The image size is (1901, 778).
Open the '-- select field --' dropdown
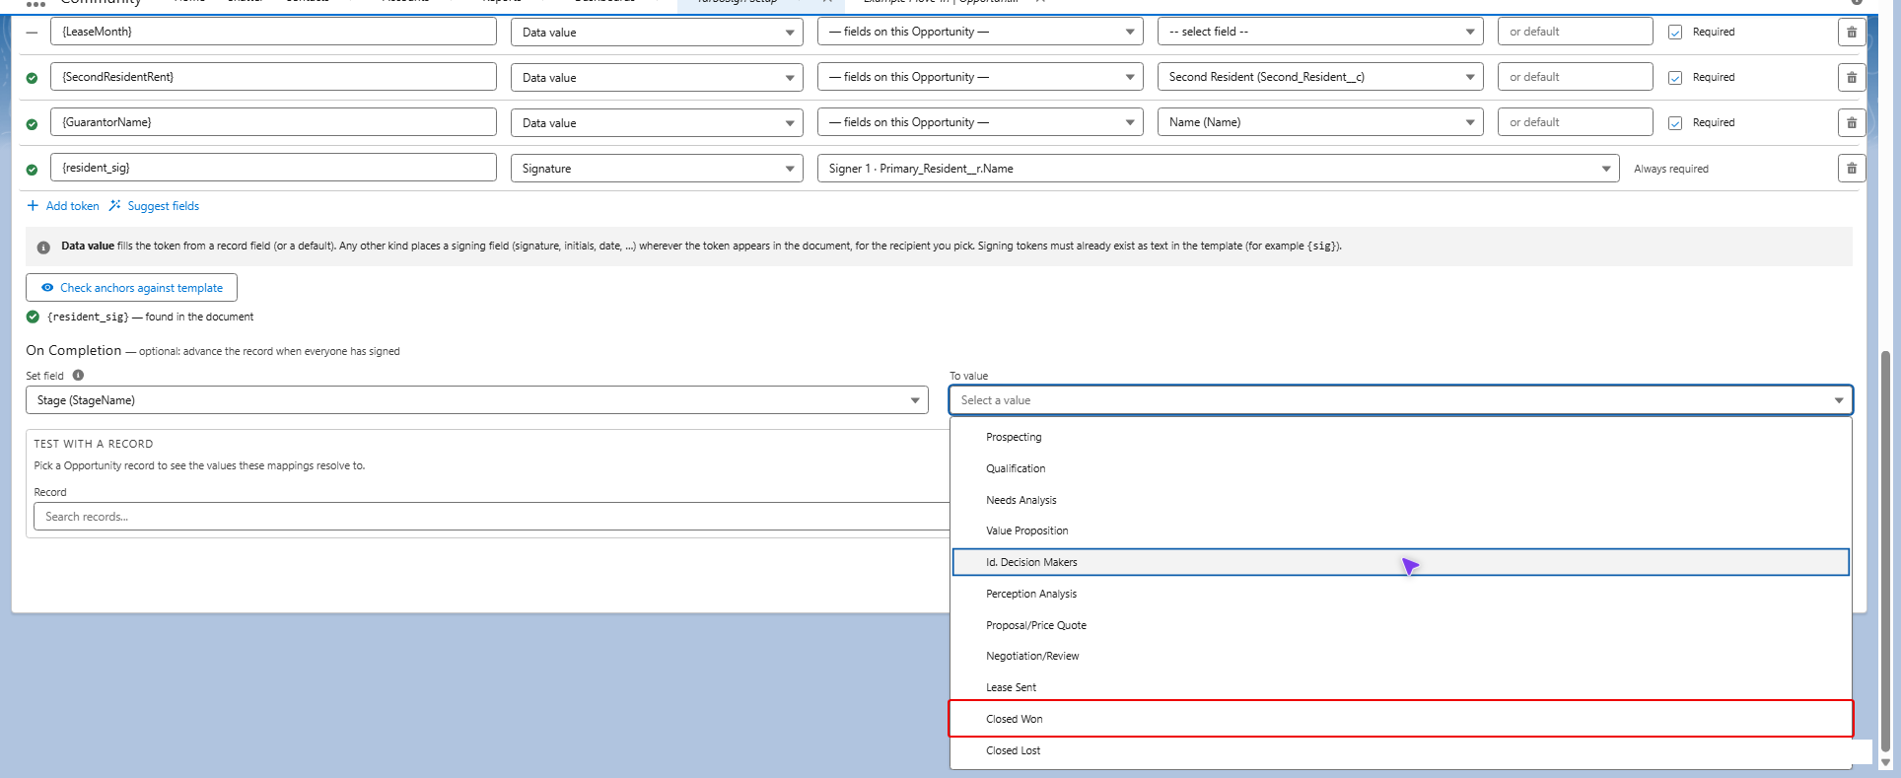pyautogui.click(x=1320, y=32)
